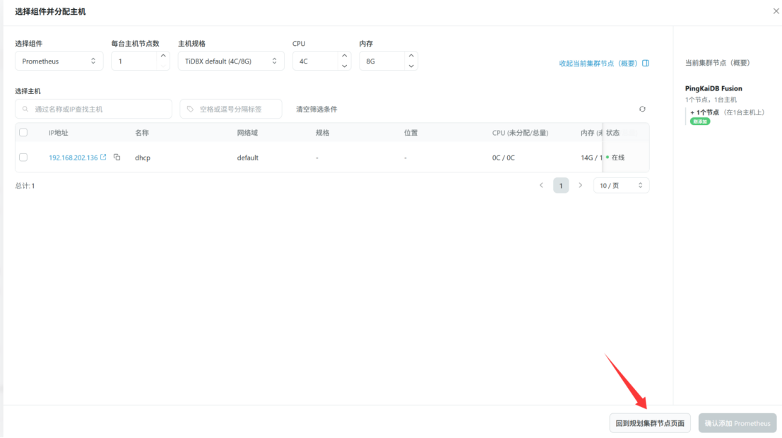Screen dimensions: 782x438
Task: Click the copy icon next to 192.168.202.136
Action: click(117, 158)
